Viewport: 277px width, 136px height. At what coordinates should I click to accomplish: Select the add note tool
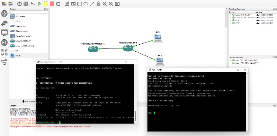pyautogui.click(x=67, y=4)
